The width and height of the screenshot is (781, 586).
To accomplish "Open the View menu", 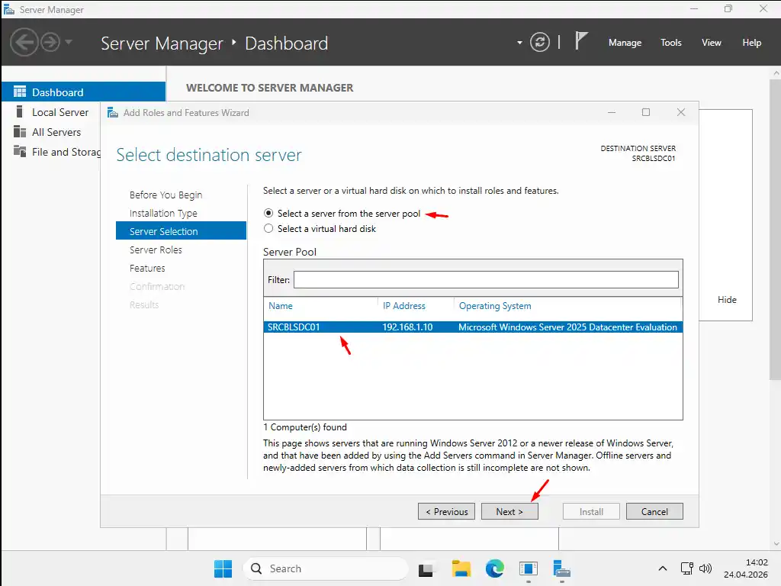I will (711, 43).
